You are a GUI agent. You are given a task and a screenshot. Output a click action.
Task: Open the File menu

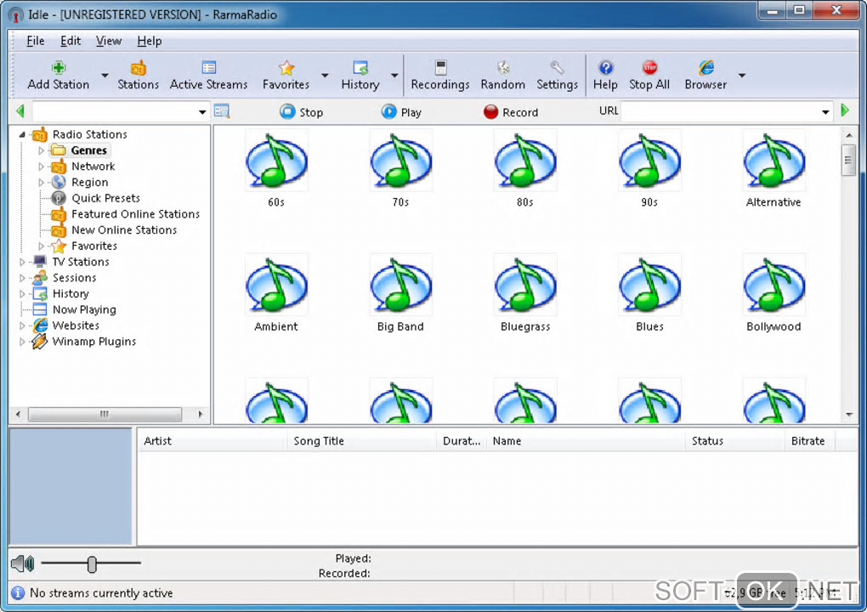click(36, 41)
